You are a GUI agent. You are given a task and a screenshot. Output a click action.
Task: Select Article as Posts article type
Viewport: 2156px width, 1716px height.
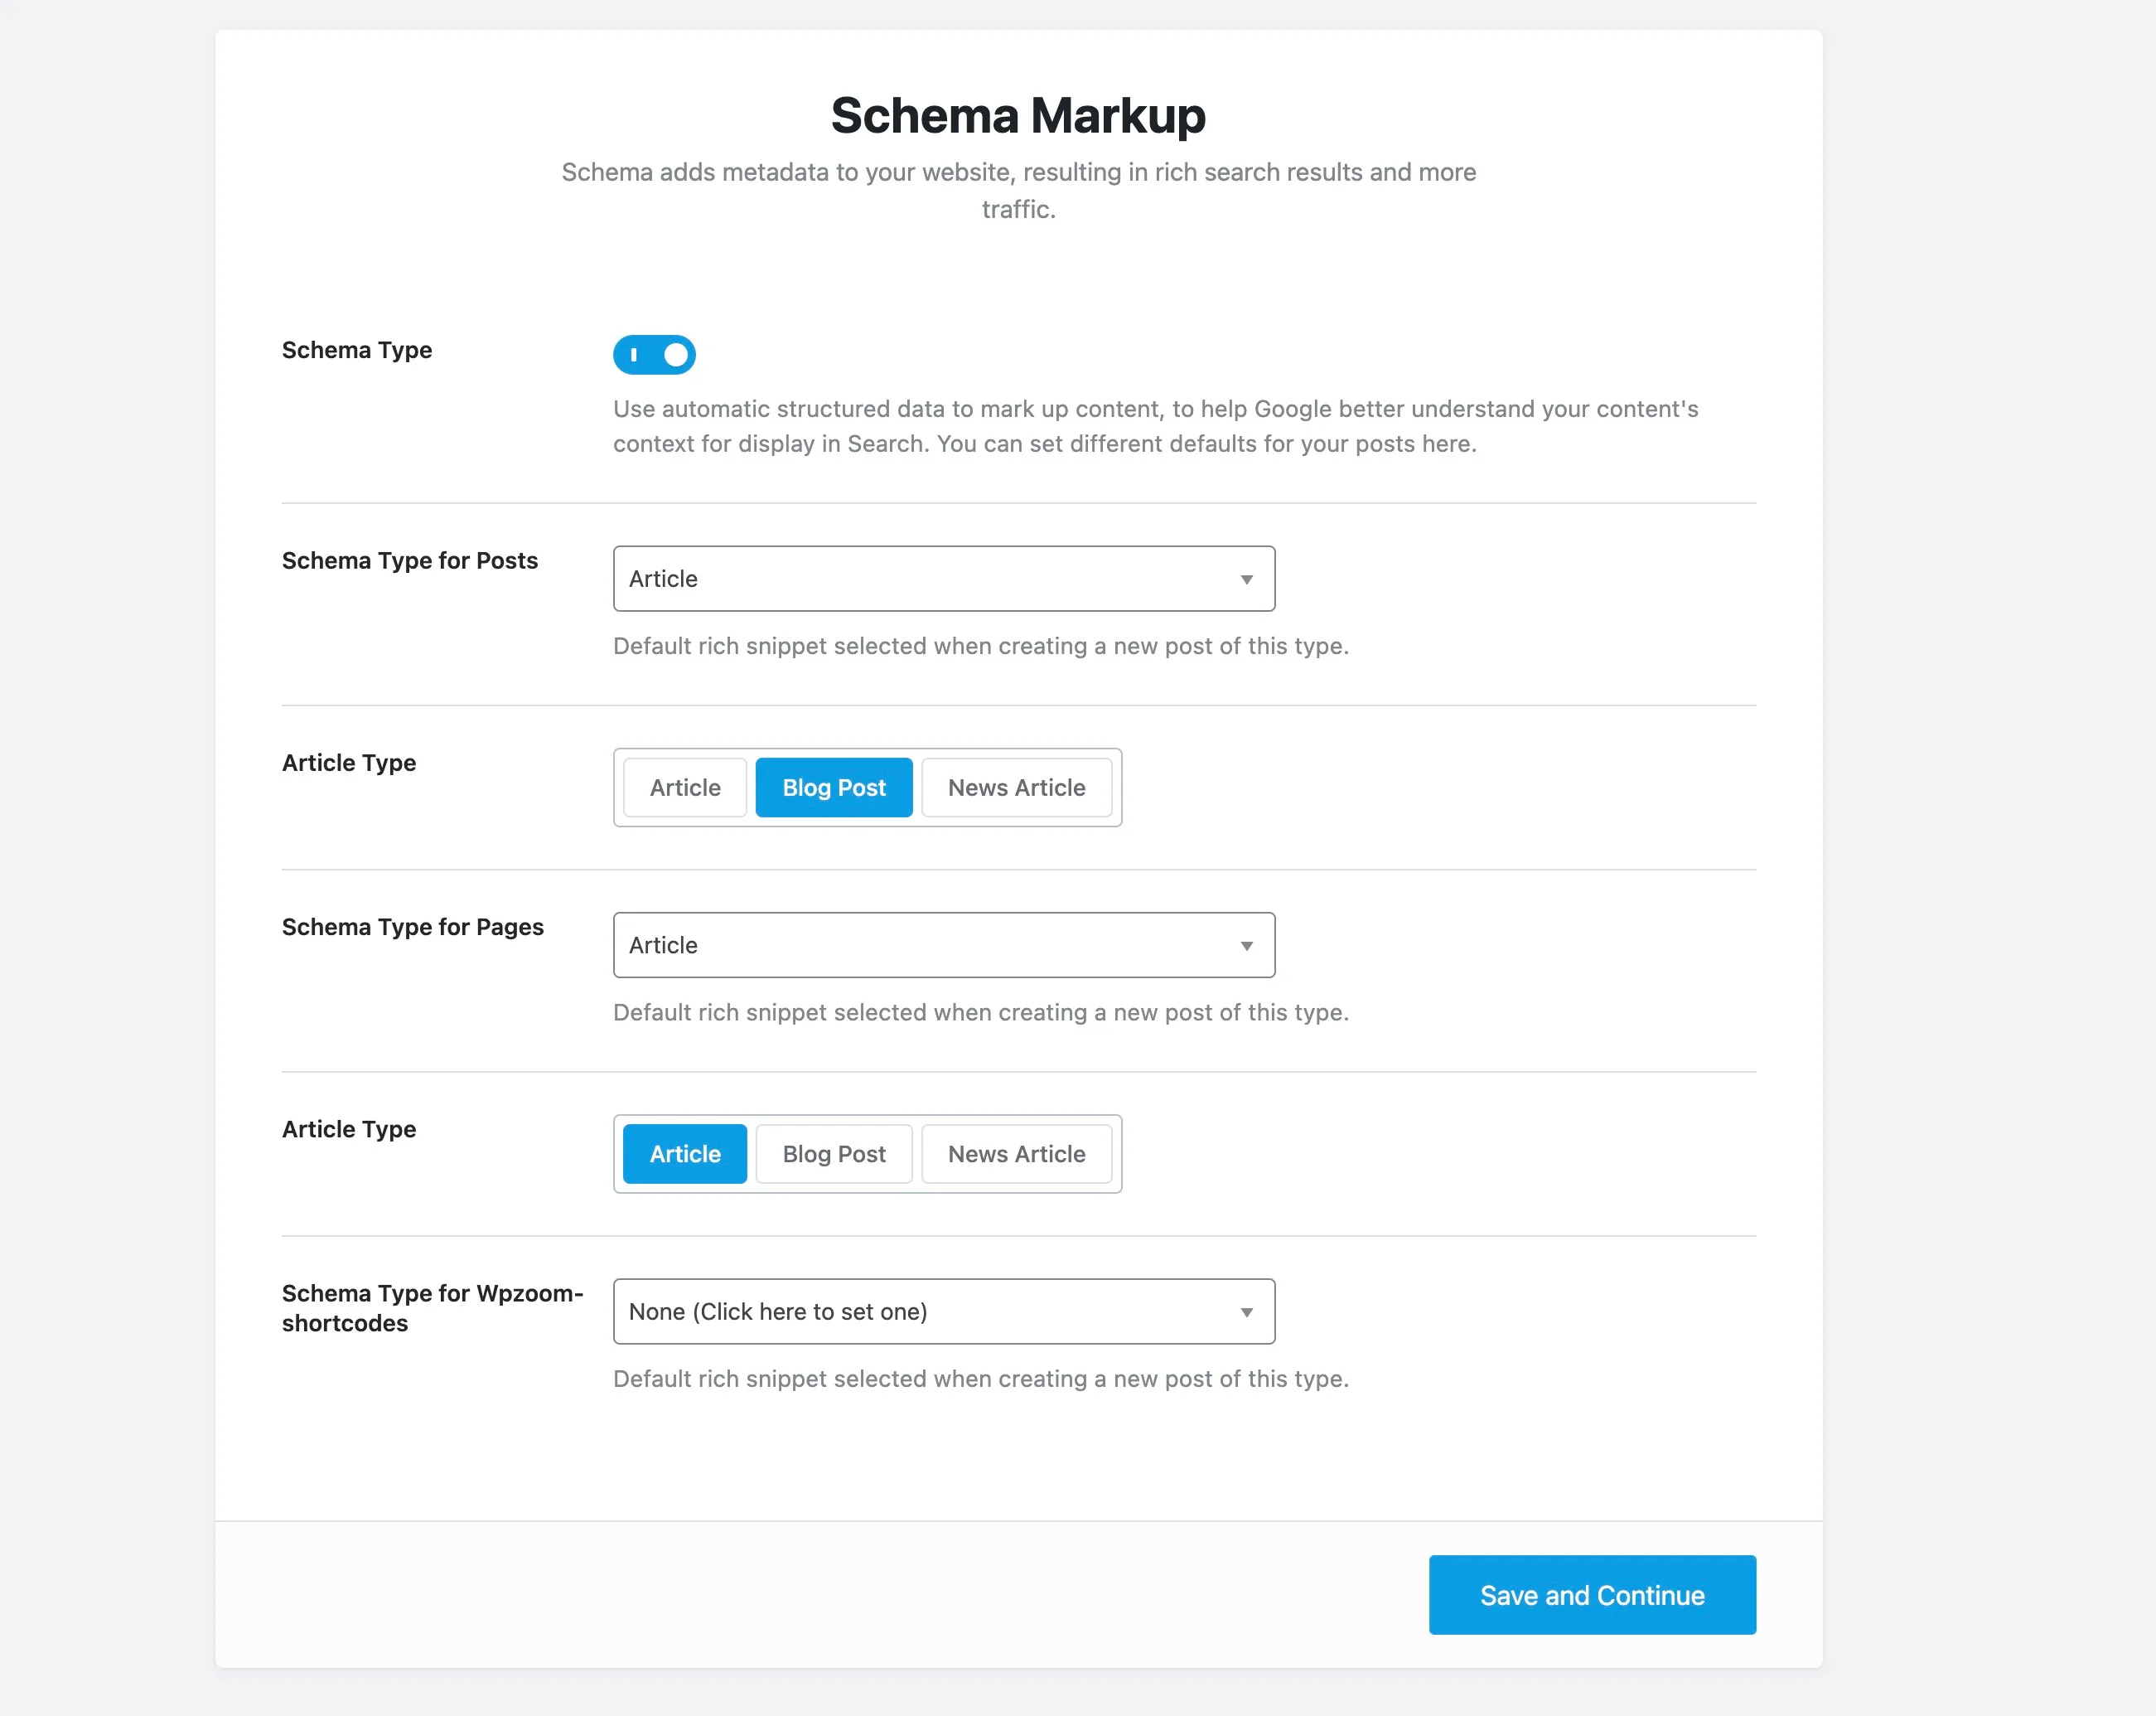coord(684,788)
